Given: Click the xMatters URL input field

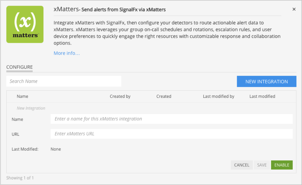Looking at the screenshot, I should [x=172, y=134].
